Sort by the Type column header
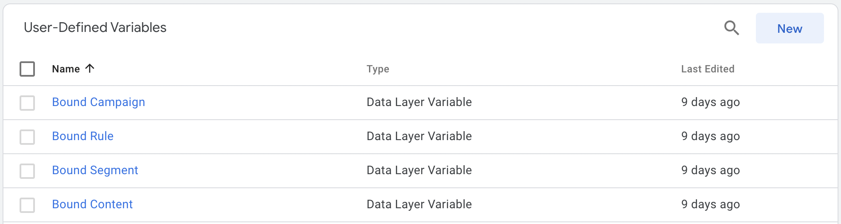Screen dimensions: 841x224 point(378,69)
